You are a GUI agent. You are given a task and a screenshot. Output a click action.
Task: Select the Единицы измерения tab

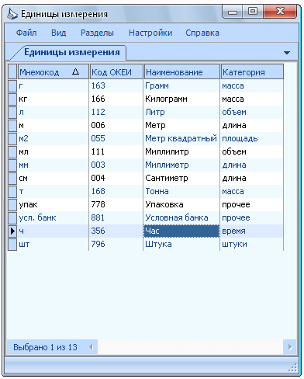(x=72, y=52)
